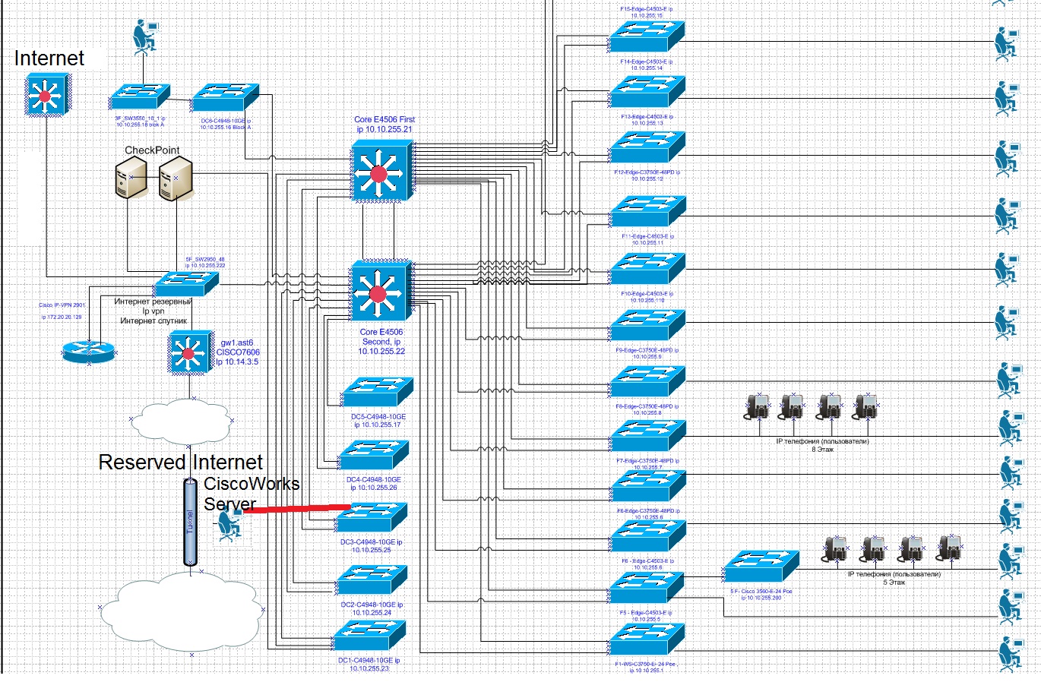Select the Tunnel cylinder shape

pyautogui.click(x=191, y=522)
